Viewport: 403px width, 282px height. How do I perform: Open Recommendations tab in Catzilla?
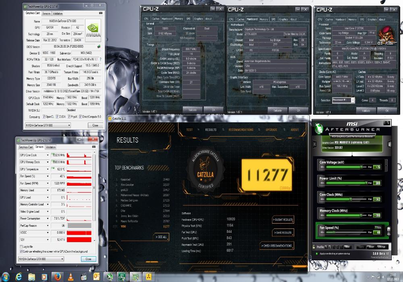(241, 130)
